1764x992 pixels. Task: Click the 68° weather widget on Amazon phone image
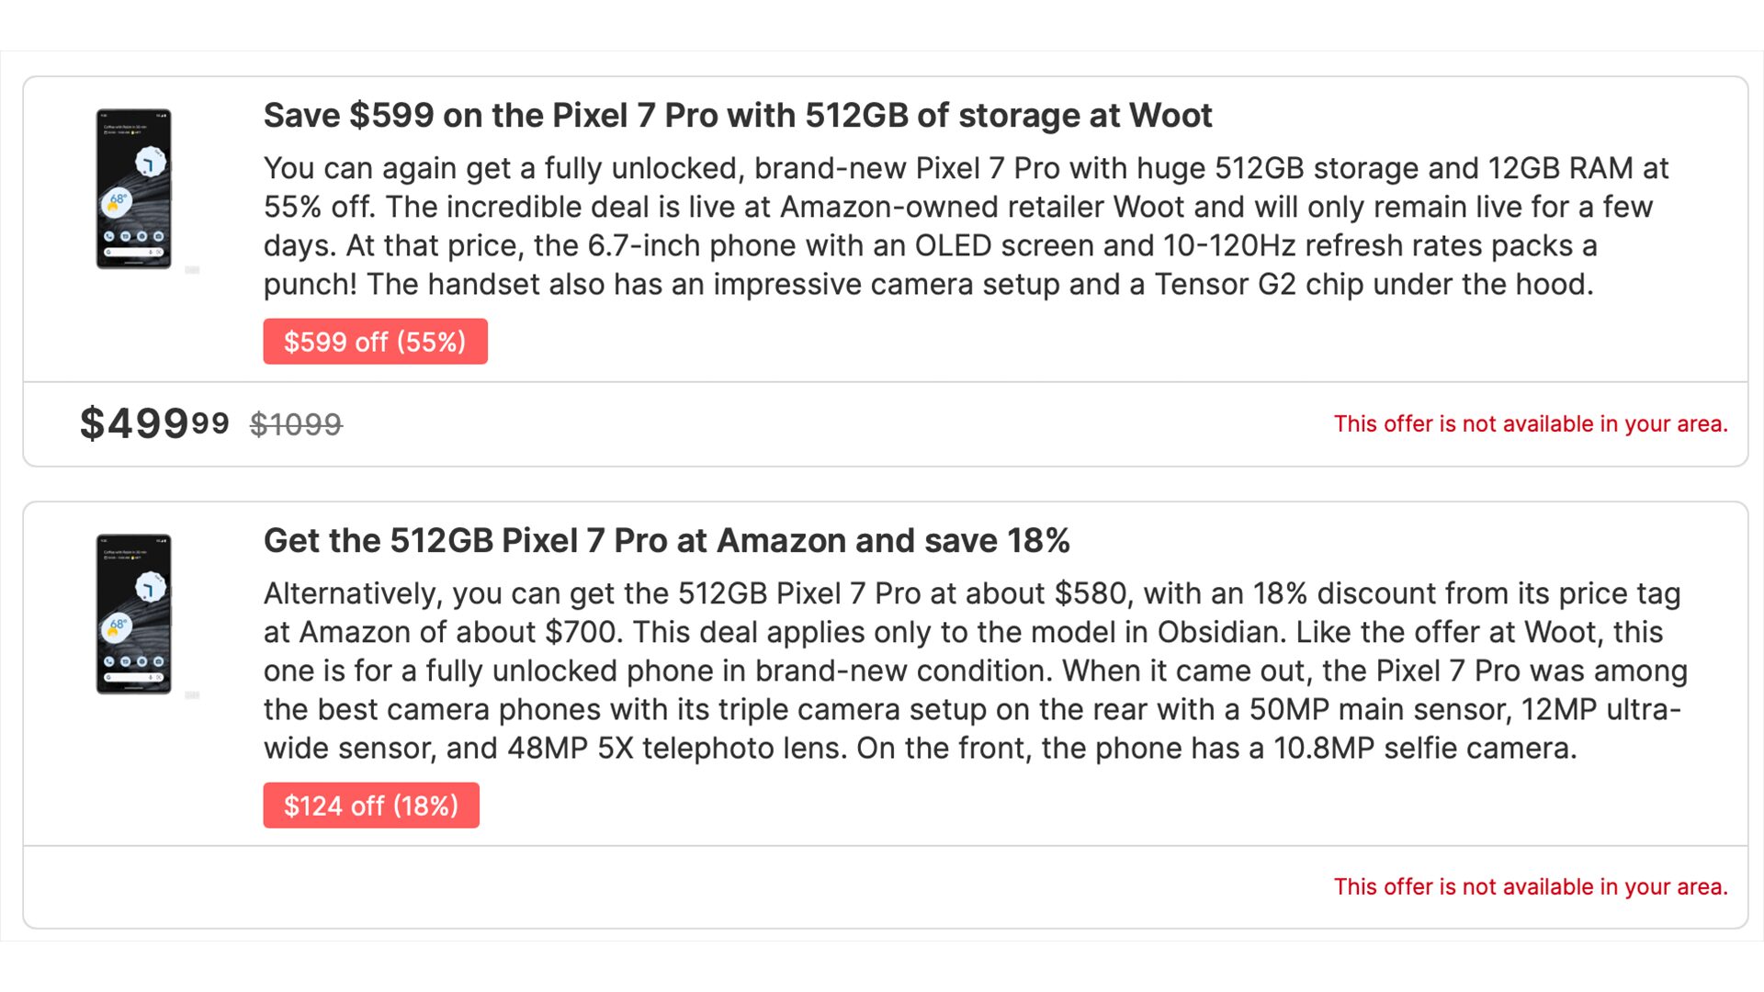point(118,626)
